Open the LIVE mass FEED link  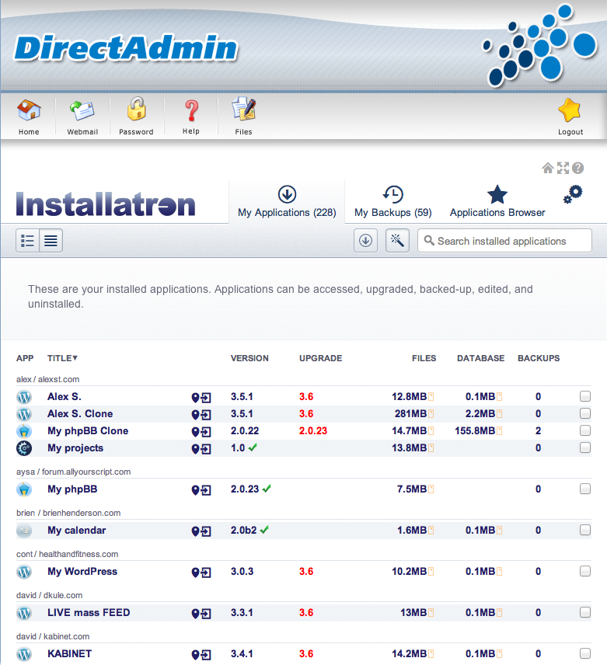coord(89,613)
